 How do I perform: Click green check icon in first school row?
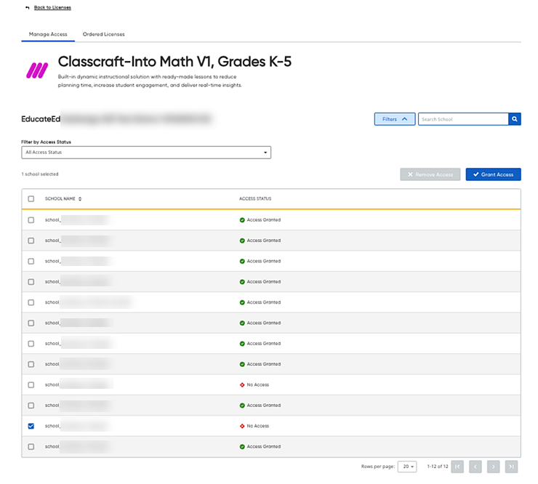pos(242,220)
